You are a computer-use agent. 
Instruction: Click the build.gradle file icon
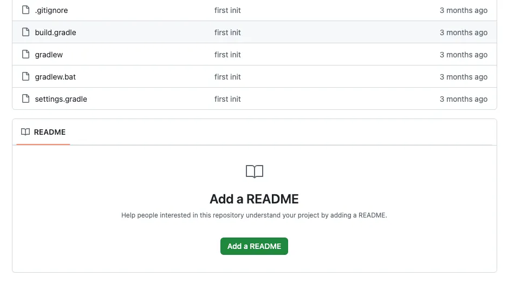[x=25, y=32]
